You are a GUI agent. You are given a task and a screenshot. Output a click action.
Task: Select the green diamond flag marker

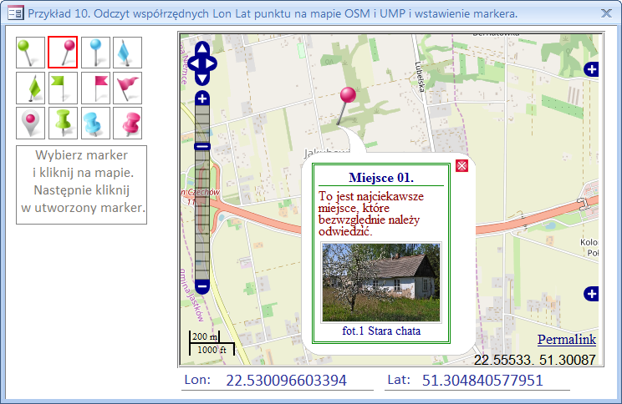[x=30, y=88]
